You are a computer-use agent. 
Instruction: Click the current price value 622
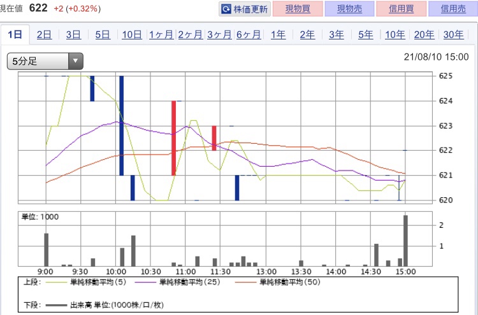pos(38,8)
